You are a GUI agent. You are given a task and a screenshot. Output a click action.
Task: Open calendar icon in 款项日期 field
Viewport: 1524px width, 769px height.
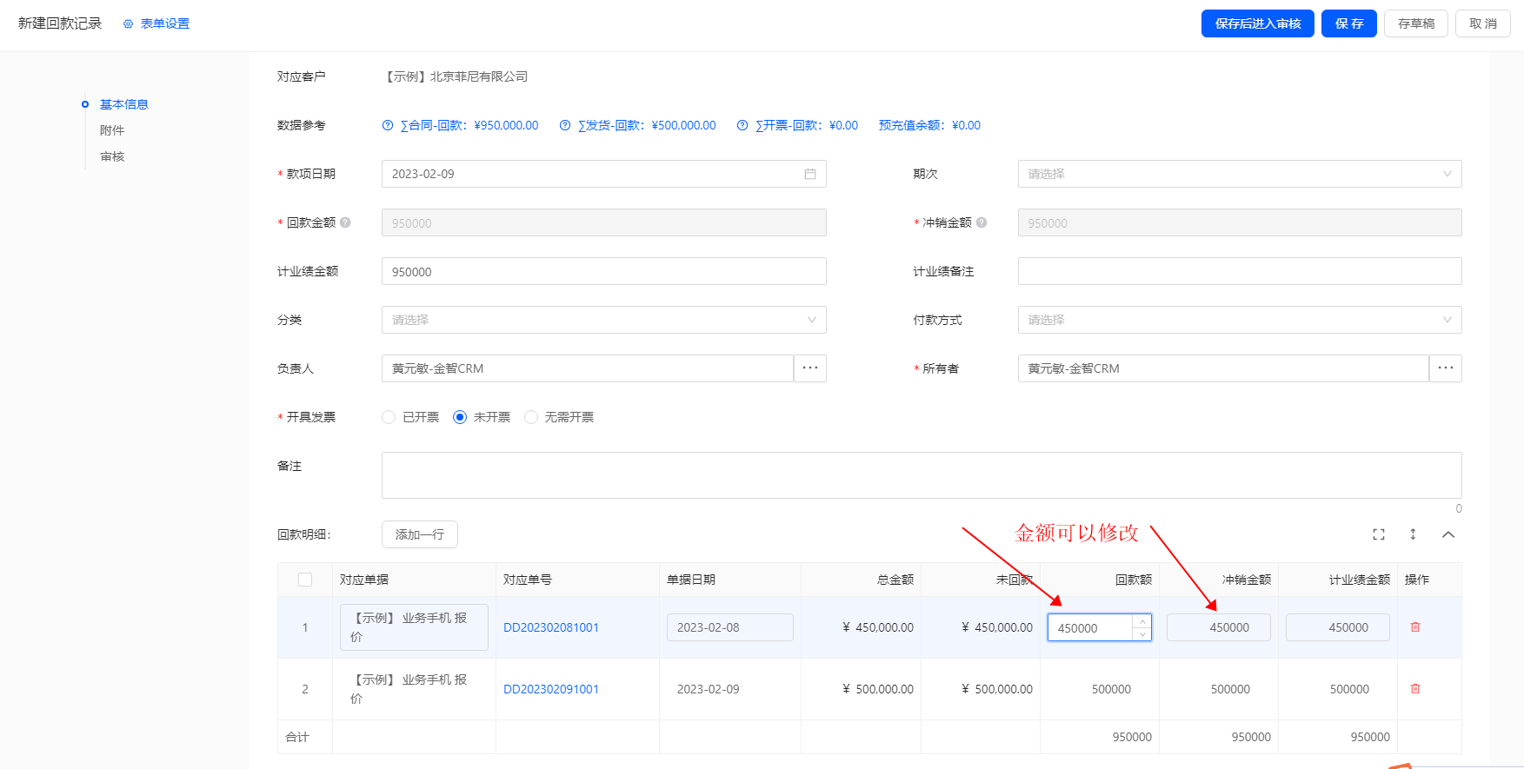pos(810,174)
